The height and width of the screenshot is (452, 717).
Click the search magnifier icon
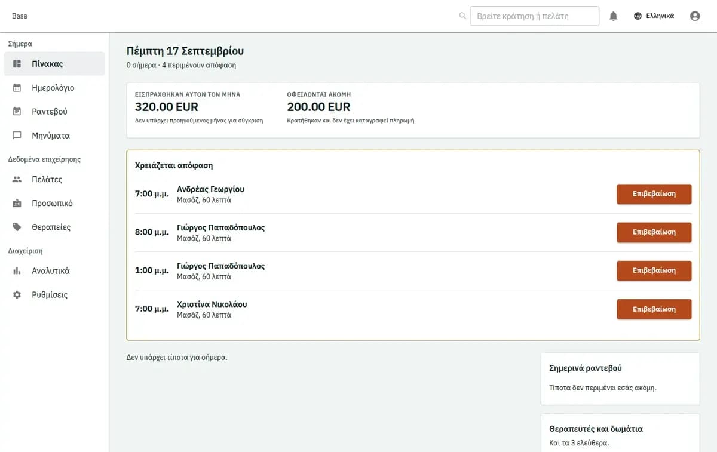click(x=462, y=16)
